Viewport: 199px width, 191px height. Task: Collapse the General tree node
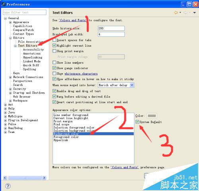[5, 18]
